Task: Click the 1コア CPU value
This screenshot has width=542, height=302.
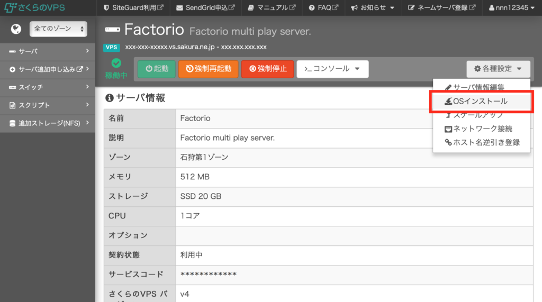Action: point(190,216)
